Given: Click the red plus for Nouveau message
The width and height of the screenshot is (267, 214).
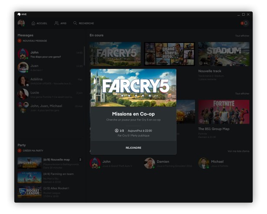Looking at the screenshot, I should [20, 40].
